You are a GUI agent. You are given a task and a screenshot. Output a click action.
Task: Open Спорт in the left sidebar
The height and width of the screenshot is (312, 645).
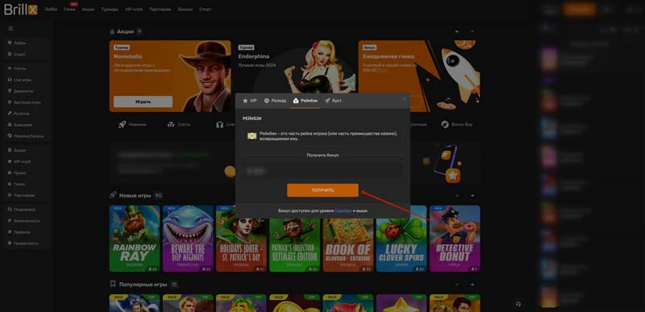coord(19,54)
